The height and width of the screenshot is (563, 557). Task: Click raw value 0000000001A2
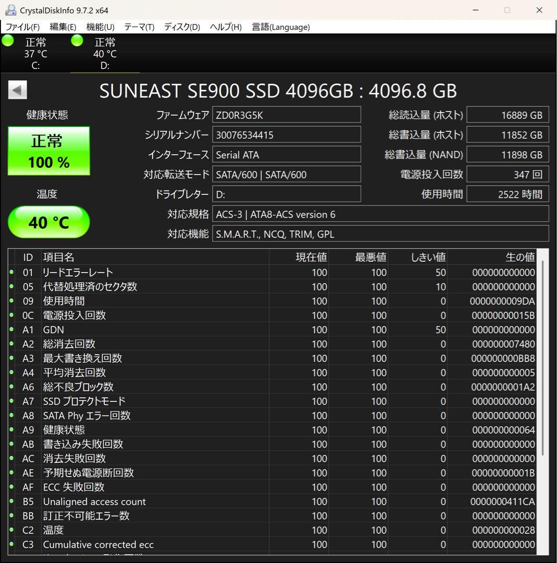[x=503, y=387]
